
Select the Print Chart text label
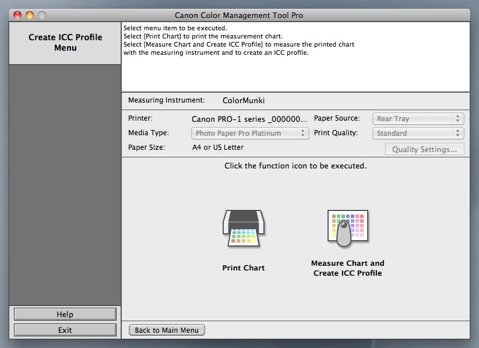[x=244, y=268]
